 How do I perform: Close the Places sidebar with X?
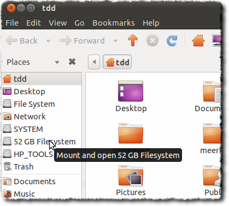[x=72, y=62]
